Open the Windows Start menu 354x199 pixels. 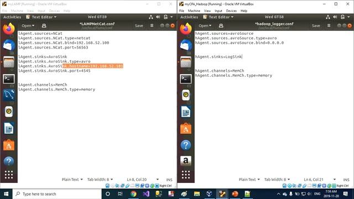click(x=6, y=194)
